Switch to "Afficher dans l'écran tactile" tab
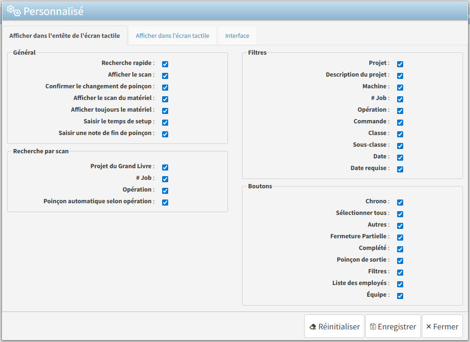The image size is (470, 342). (x=172, y=36)
